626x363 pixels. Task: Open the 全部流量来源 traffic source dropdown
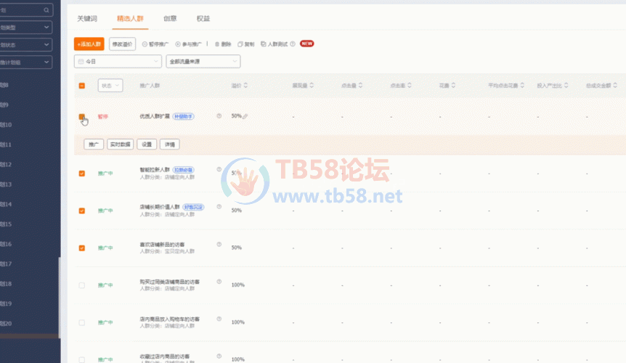203,62
